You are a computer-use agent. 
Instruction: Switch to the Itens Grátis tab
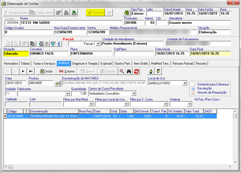point(141,64)
